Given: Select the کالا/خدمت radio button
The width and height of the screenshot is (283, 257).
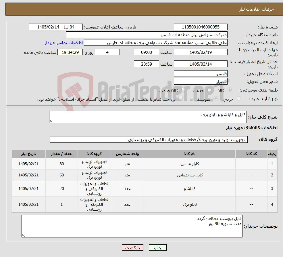Looking at the screenshot, I should (x=184, y=90).
